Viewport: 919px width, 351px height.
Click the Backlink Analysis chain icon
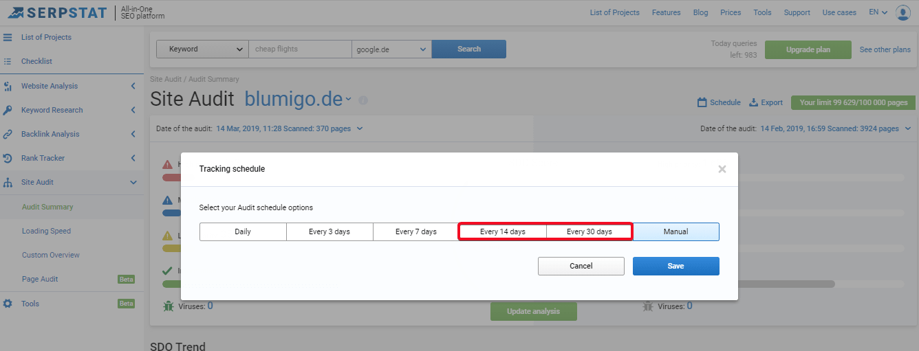tap(8, 134)
